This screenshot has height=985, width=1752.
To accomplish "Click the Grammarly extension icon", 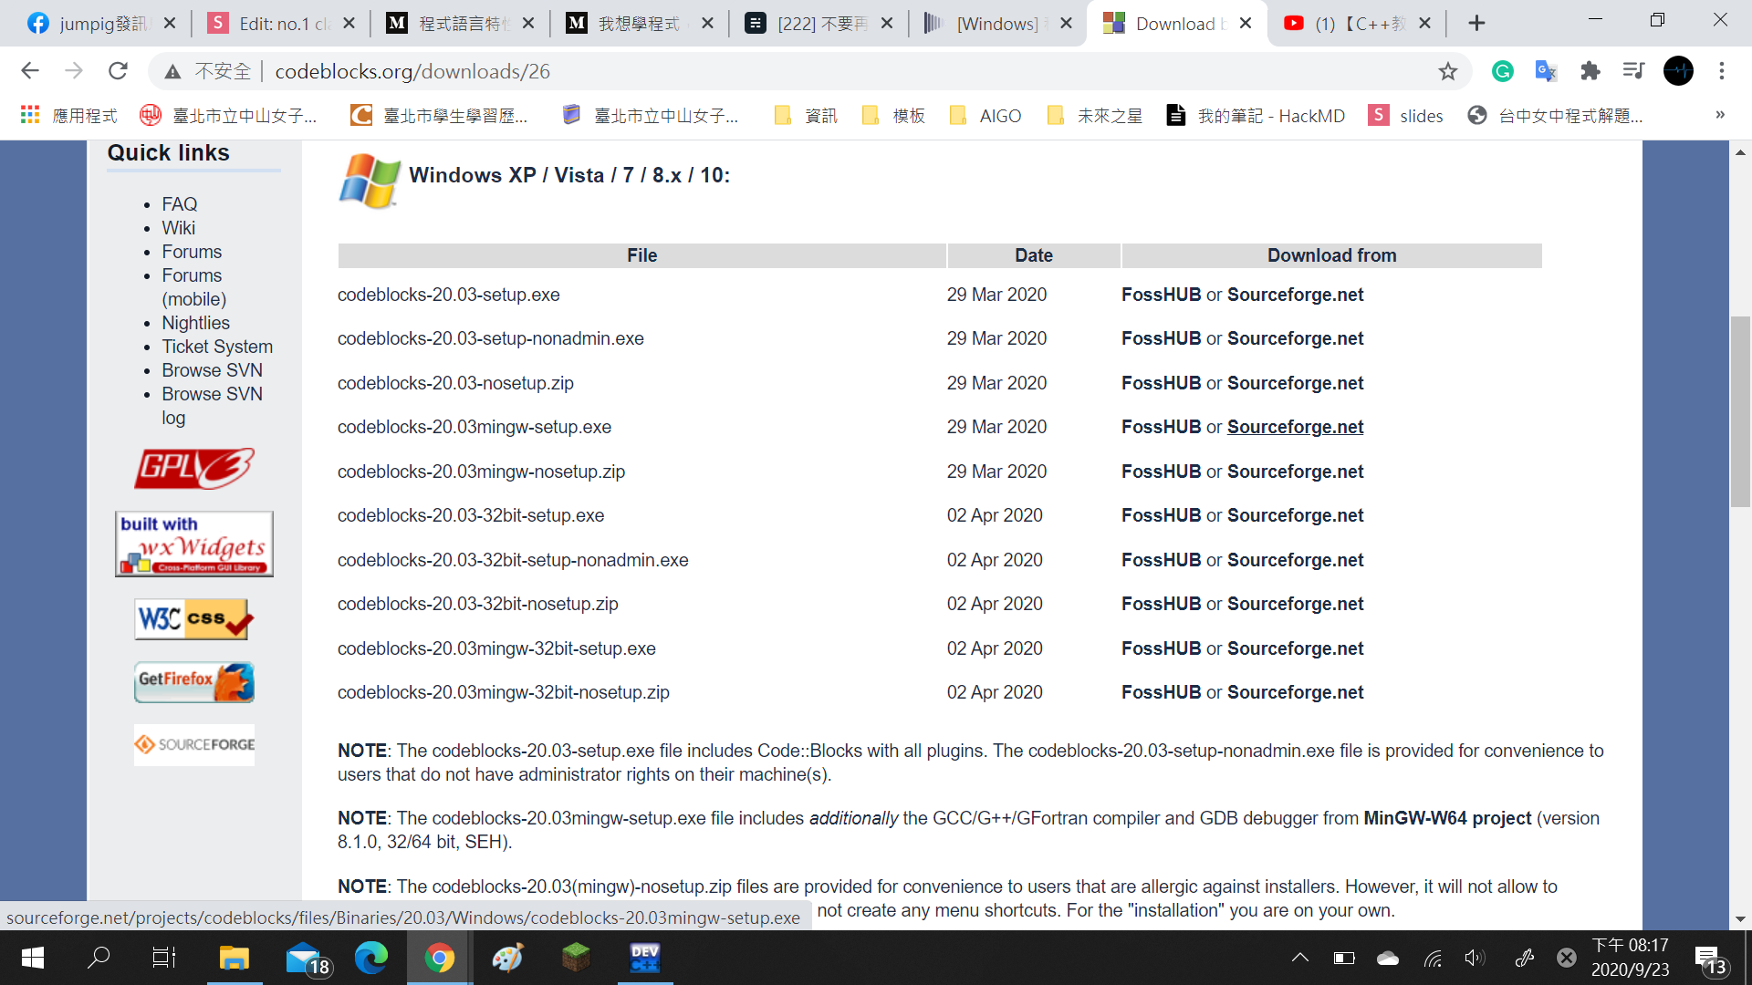I will 1502,71.
